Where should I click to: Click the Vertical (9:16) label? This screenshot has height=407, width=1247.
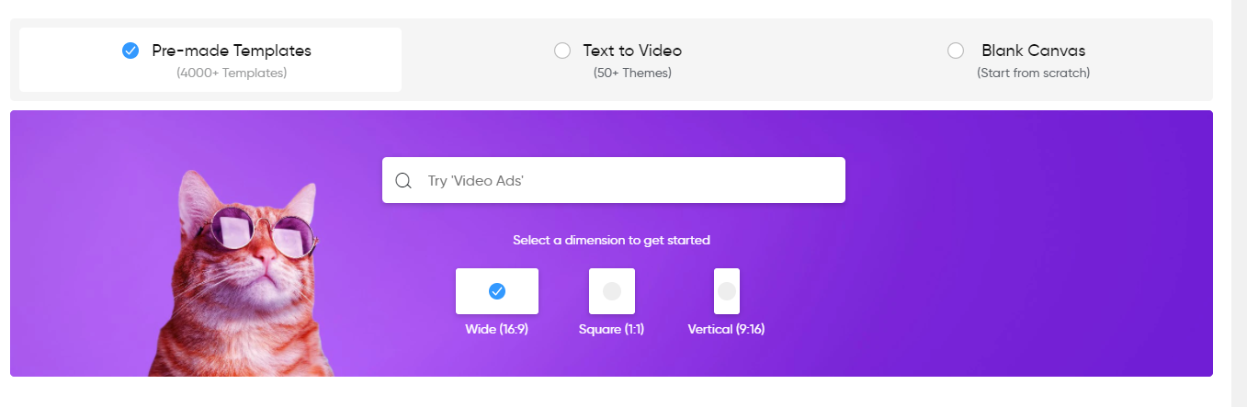point(726,329)
